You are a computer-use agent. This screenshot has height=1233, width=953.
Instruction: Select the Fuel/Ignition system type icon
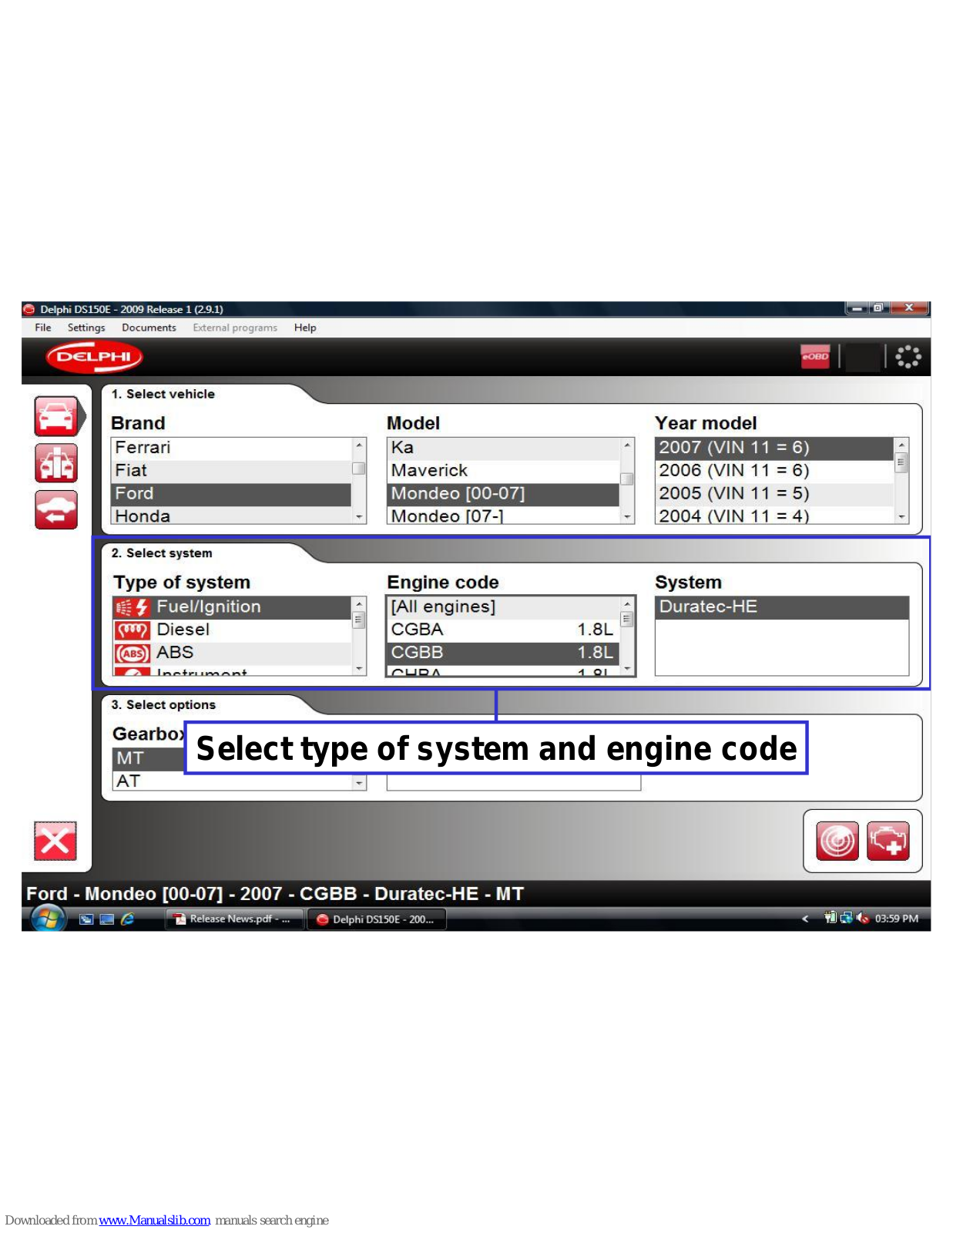click(x=133, y=607)
